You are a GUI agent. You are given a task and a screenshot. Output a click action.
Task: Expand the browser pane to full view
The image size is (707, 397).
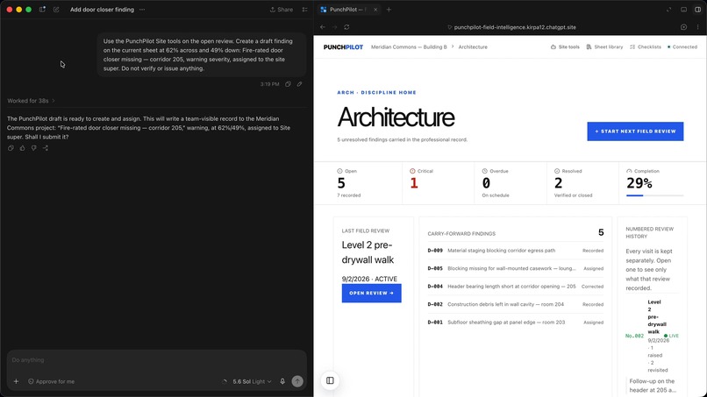(x=669, y=10)
